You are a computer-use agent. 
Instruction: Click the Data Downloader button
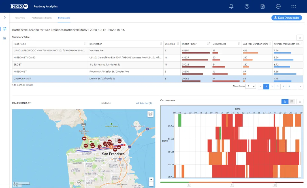287,18
